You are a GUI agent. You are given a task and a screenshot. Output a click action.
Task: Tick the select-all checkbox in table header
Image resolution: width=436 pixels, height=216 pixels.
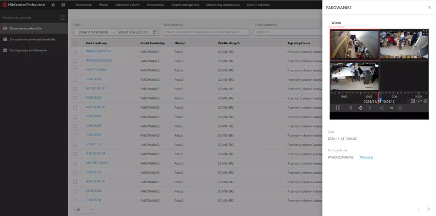[x=75, y=43]
